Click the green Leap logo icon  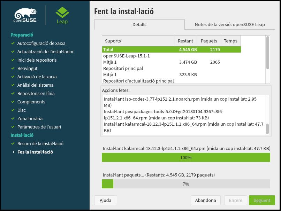pos(62,13)
